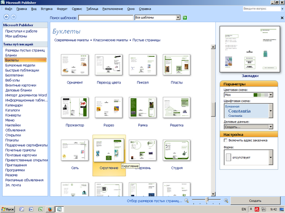Expand the Форма dropdown list
Viewport: 285px width, 213px height.
point(271,158)
